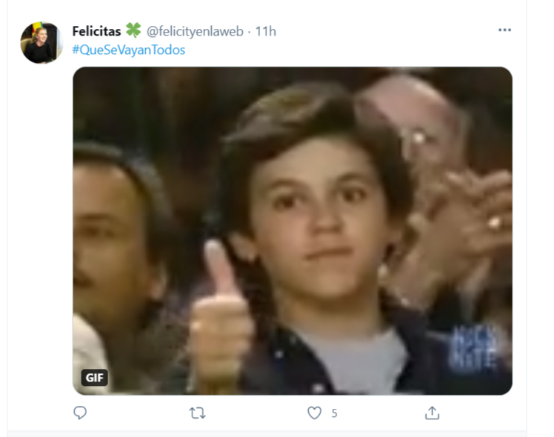The height and width of the screenshot is (437, 554).
Task: Like the tweet with the heart icon
Action: click(314, 413)
